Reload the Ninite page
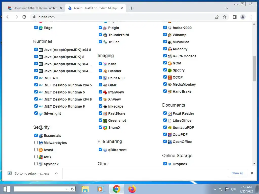This screenshot has width=259, height=194. pos(24,17)
